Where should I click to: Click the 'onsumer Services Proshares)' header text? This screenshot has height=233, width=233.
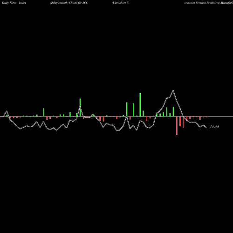[x=202, y=3]
